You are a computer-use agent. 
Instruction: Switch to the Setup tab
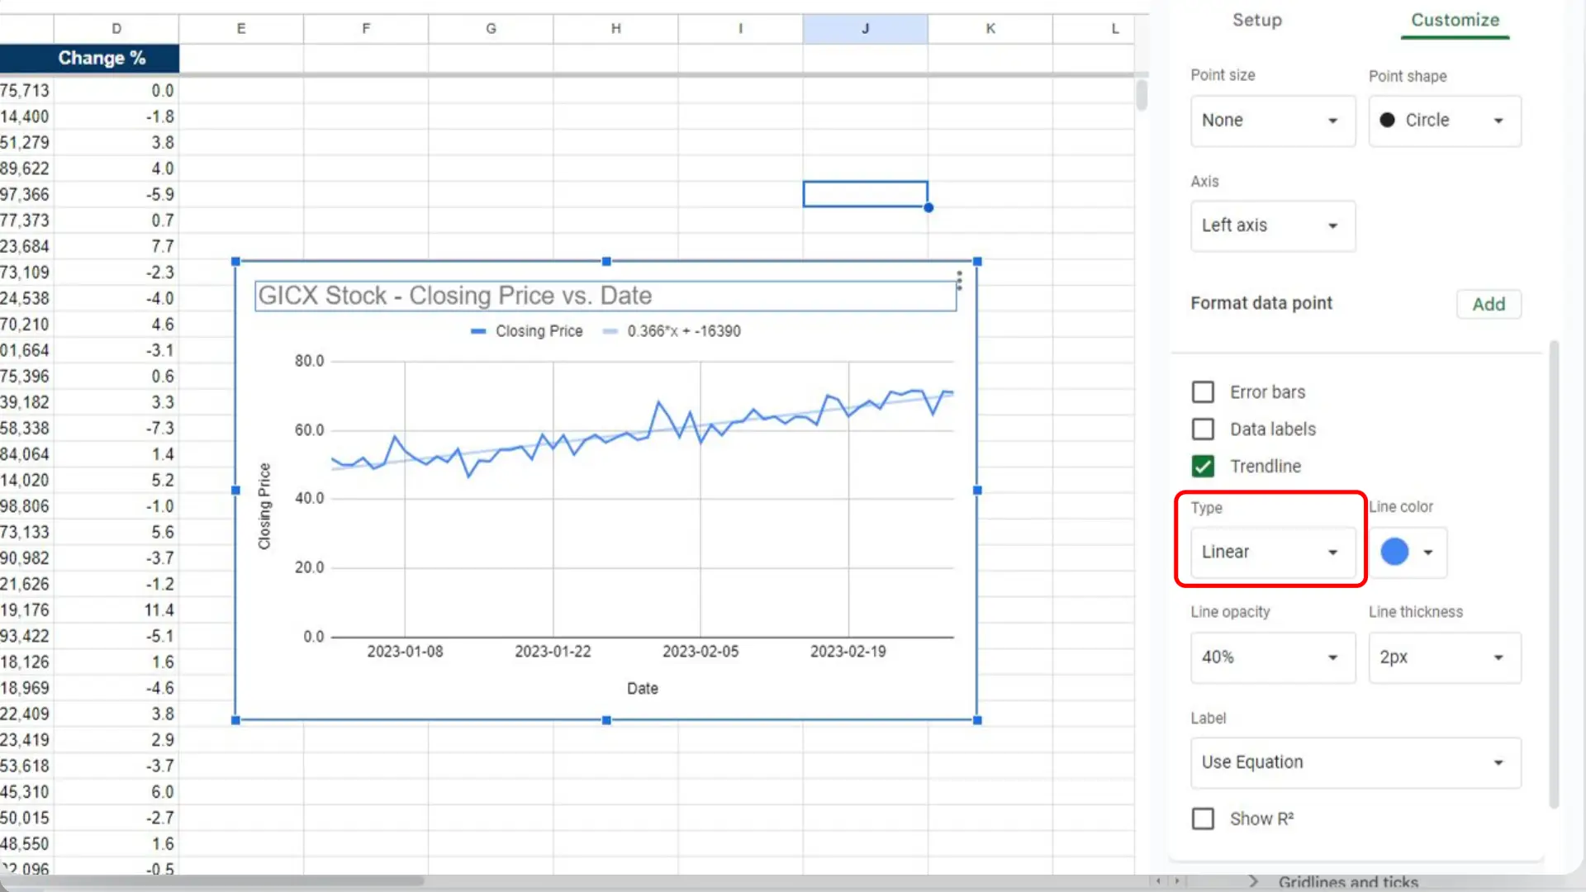coord(1257,20)
